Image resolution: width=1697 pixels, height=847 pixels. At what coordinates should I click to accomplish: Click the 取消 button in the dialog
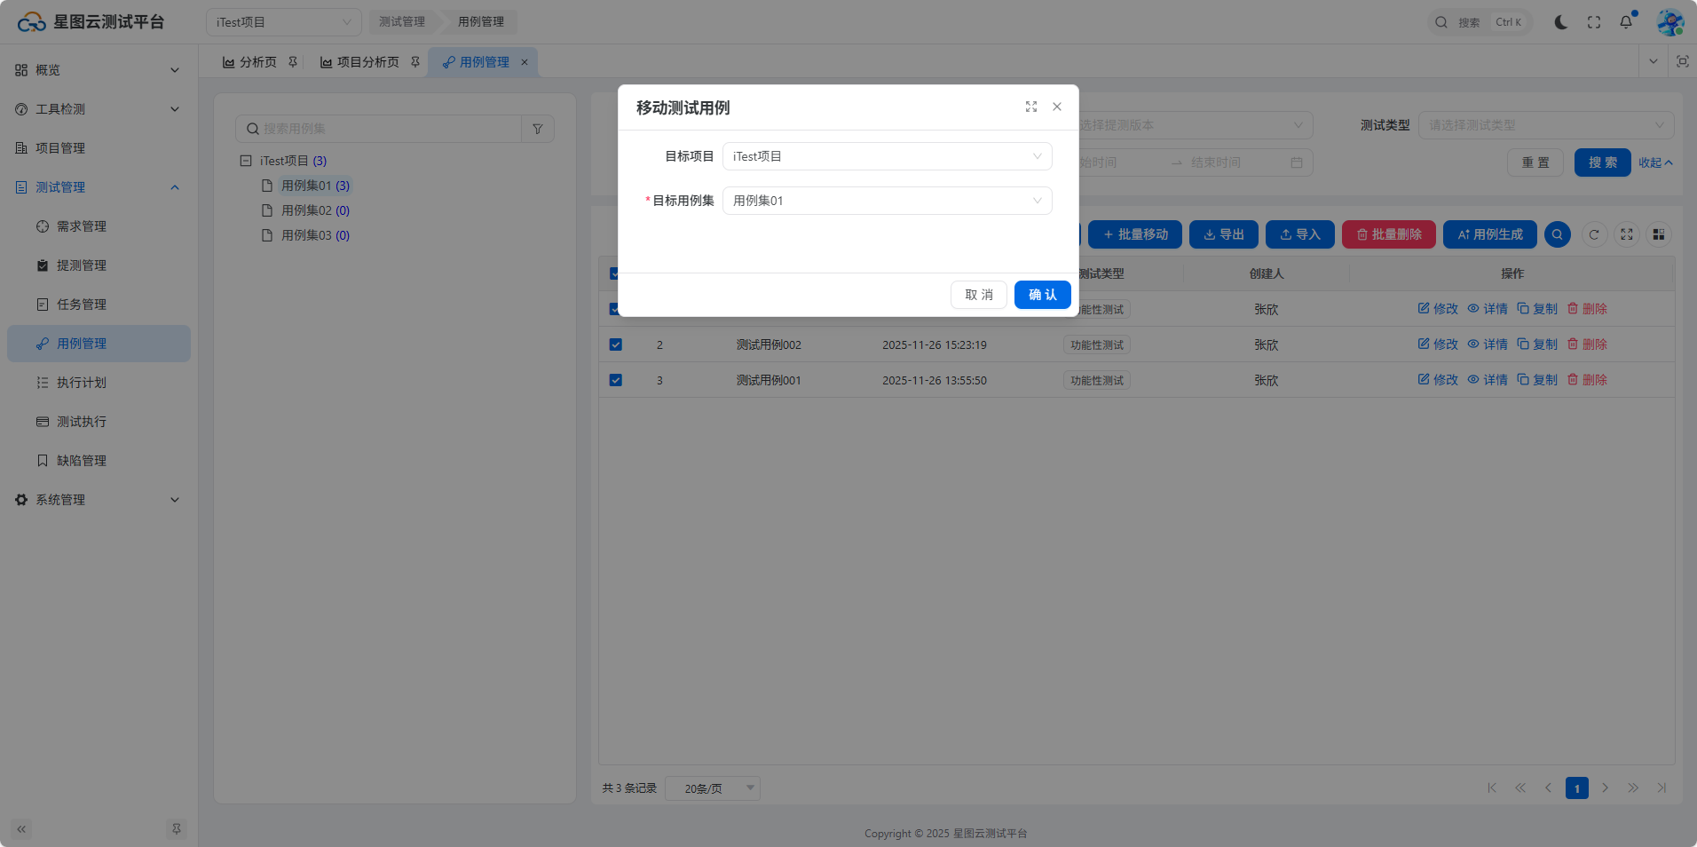pyautogui.click(x=978, y=295)
